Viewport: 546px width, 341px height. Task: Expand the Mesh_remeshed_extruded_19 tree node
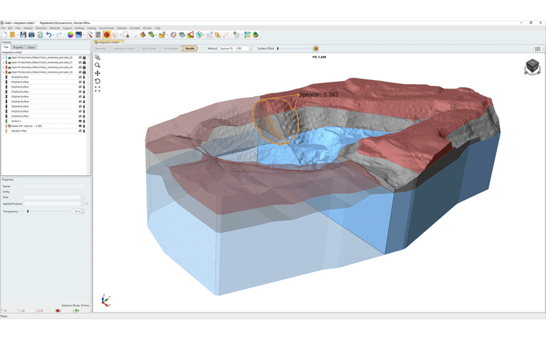[x=3, y=72]
